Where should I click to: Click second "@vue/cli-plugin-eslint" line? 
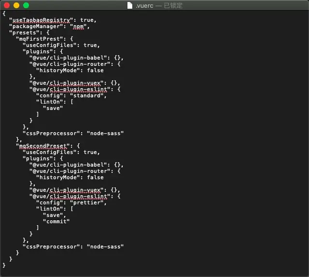(x=75, y=197)
